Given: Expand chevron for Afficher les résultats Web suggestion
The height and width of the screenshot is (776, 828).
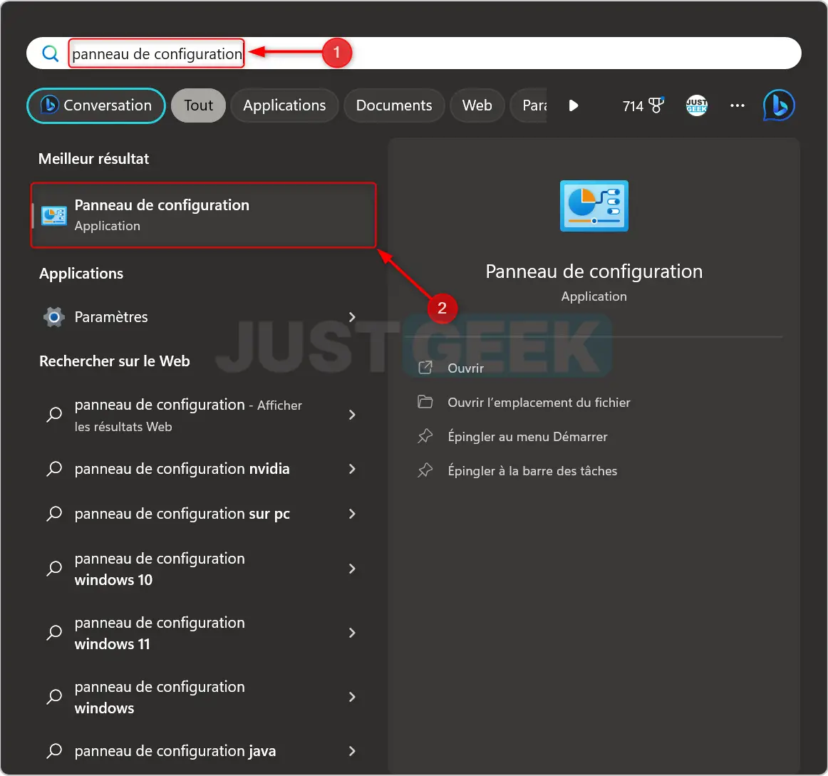Looking at the screenshot, I should tap(352, 415).
